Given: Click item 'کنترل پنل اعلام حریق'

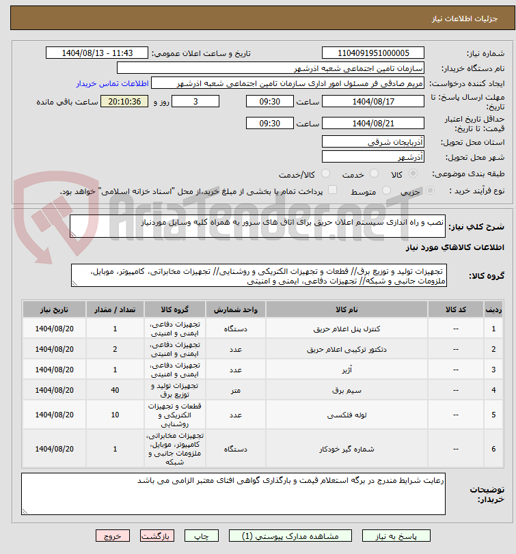Looking at the screenshot, I should 347,329.
